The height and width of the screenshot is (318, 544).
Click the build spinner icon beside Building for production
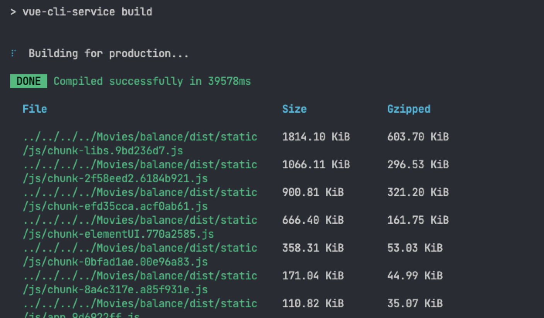[14, 53]
